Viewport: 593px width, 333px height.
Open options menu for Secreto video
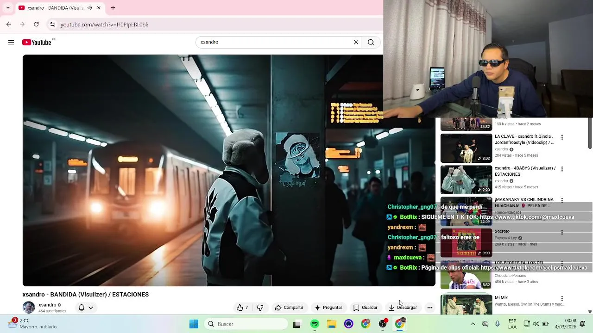tap(562, 232)
